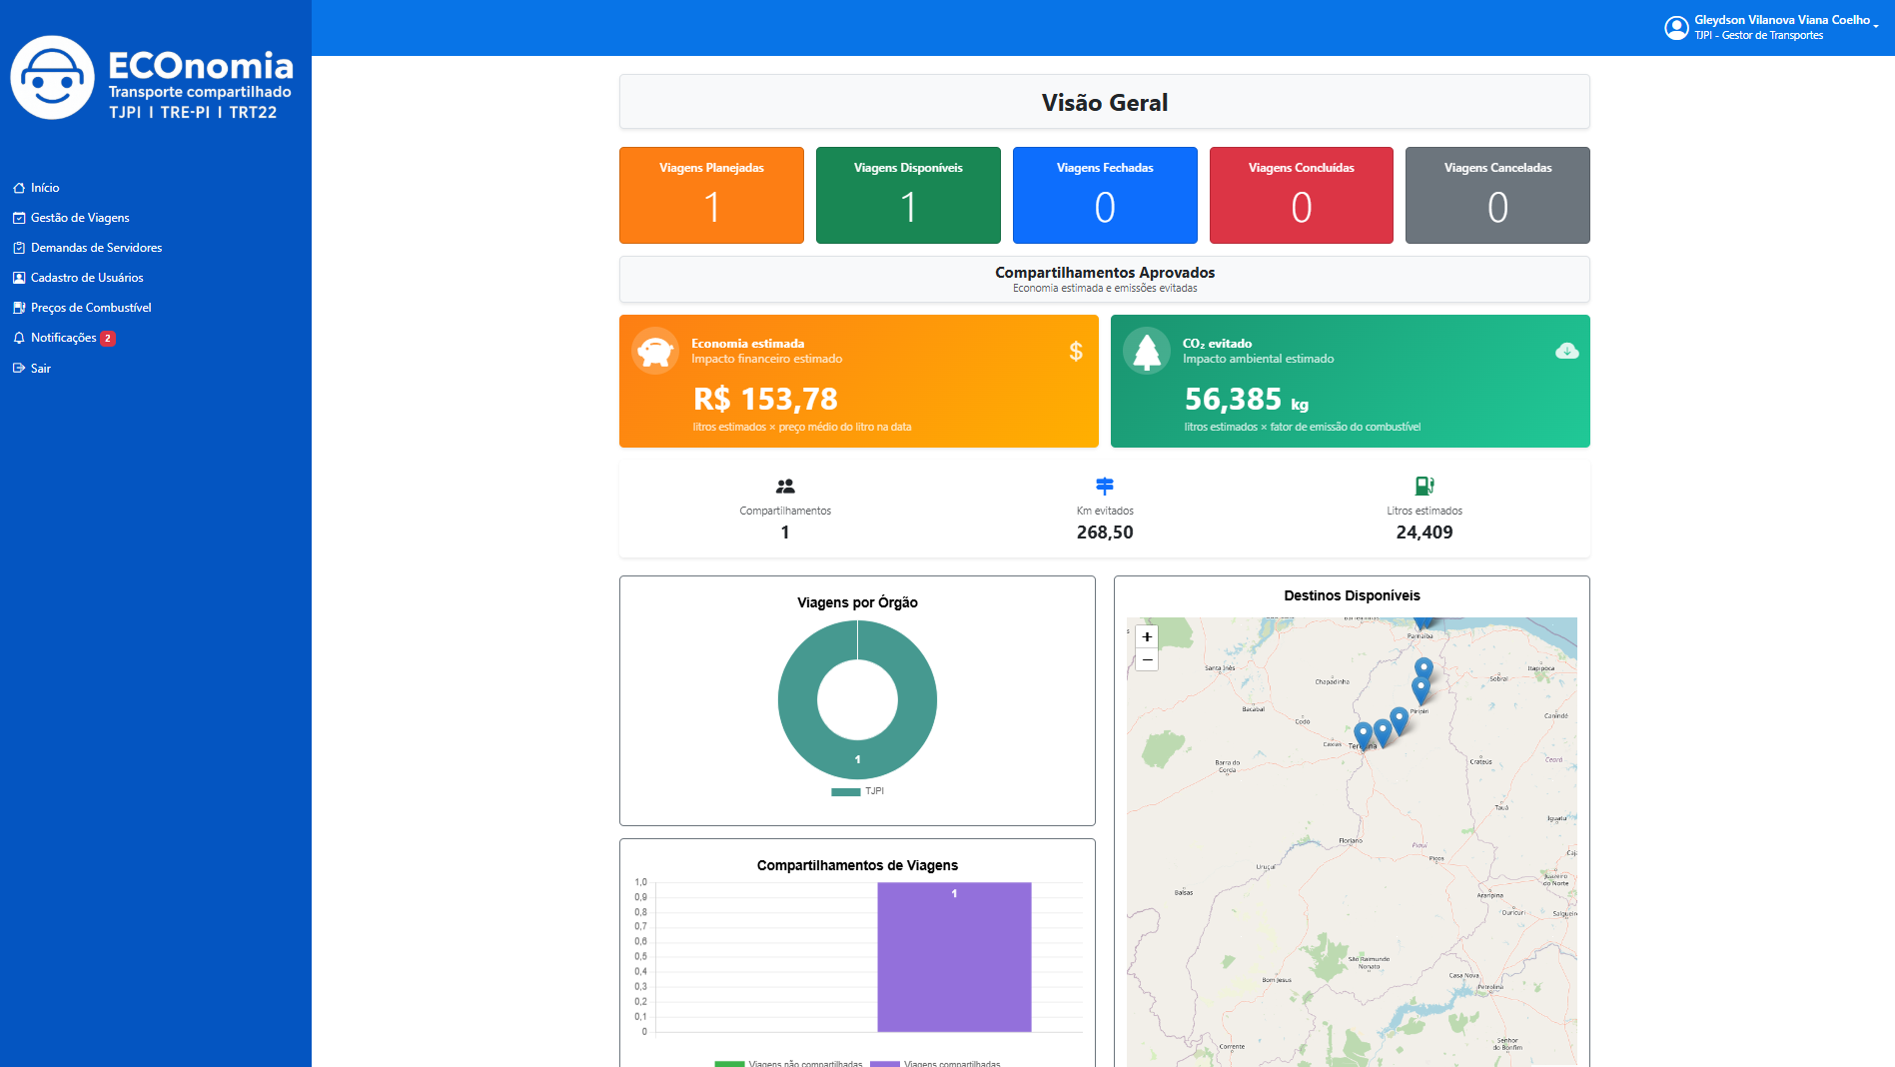Click the piggy bank icon on Economia estimada
The height and width of the screenshot is (1067, 1895).
tap(655, 351)
